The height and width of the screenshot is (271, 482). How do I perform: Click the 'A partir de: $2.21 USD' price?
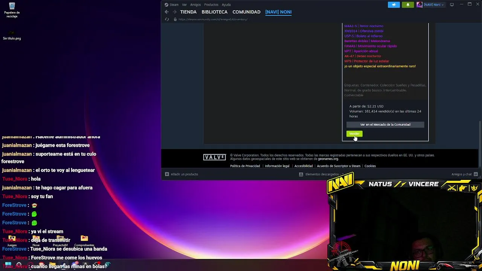pyautogui.click(x=366, y=106)
